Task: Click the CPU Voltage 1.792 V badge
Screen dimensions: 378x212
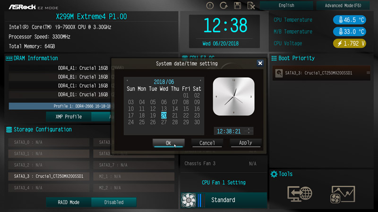Action: click(350, 43)
